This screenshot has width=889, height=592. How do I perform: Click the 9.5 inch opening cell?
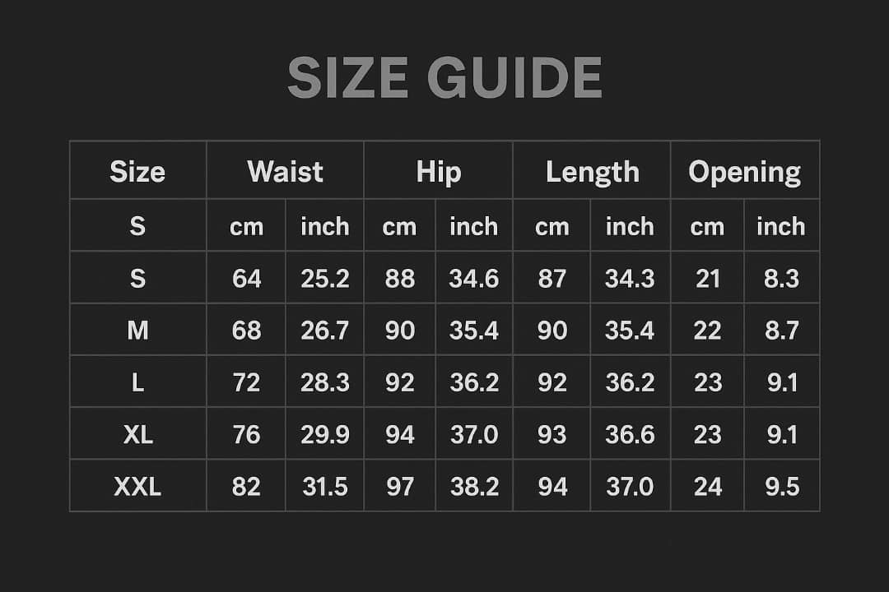click(781, 487)
